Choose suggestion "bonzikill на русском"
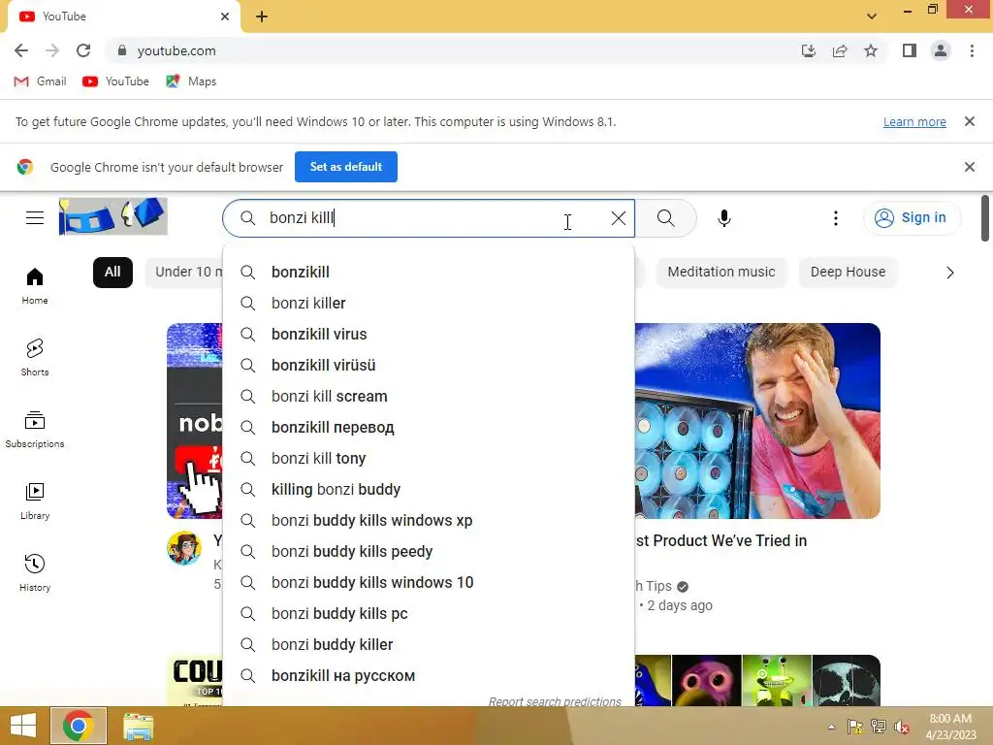This screenshot has height=745, width=993. coord(429,675)
